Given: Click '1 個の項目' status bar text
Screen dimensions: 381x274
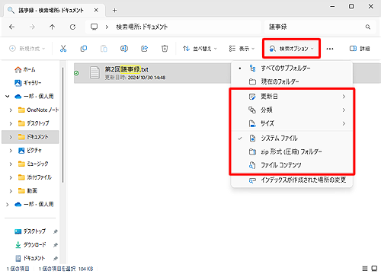Looking at the screenshot, I should point(18,269).
